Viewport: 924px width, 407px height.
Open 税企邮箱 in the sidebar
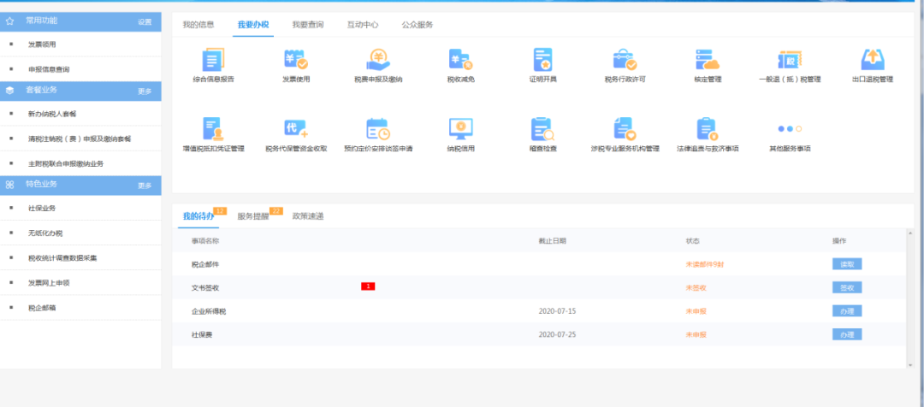click(x=42, y=308)
